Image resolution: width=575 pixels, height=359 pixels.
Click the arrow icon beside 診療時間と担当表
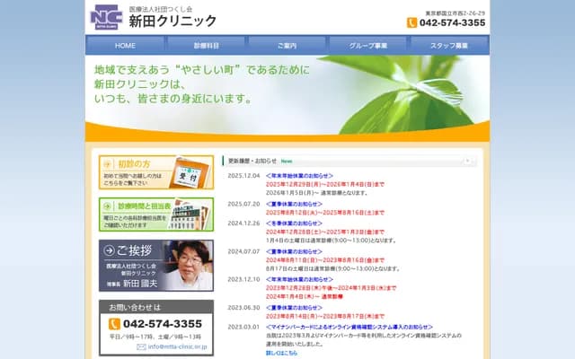(x=110, y=206)
